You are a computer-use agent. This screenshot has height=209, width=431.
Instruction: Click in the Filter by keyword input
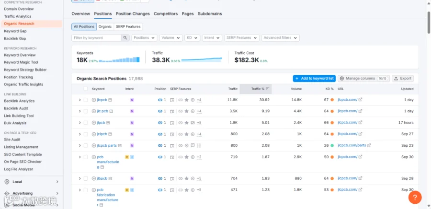96,38
